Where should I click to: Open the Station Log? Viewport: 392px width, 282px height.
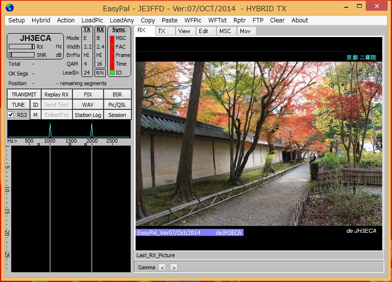click(88, 115)
